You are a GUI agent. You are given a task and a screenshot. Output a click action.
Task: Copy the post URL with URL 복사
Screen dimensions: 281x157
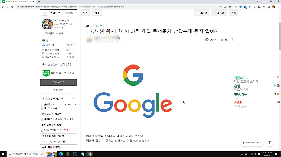point(224,40)
